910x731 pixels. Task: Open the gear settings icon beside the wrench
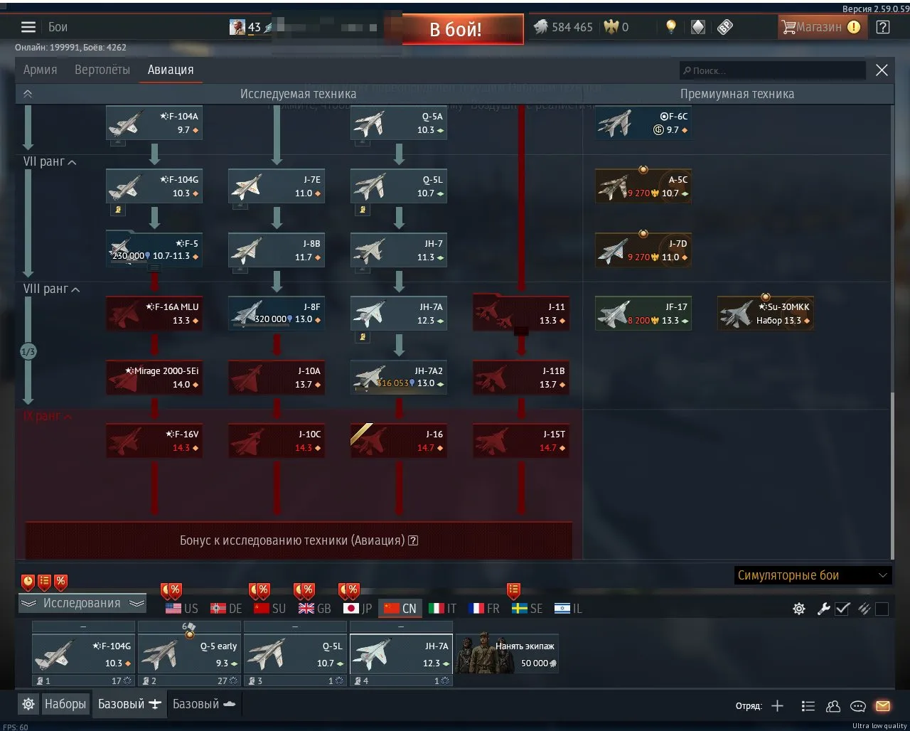[799, 609]
